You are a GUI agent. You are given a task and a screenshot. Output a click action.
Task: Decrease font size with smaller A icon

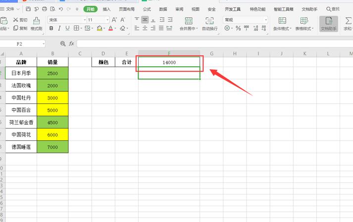(123, 20)
